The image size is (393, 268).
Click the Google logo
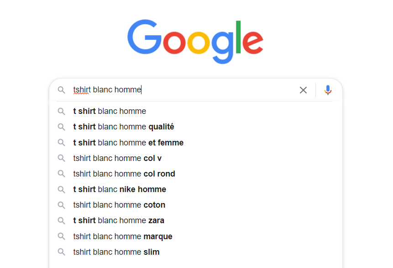[x=195, y=42]
